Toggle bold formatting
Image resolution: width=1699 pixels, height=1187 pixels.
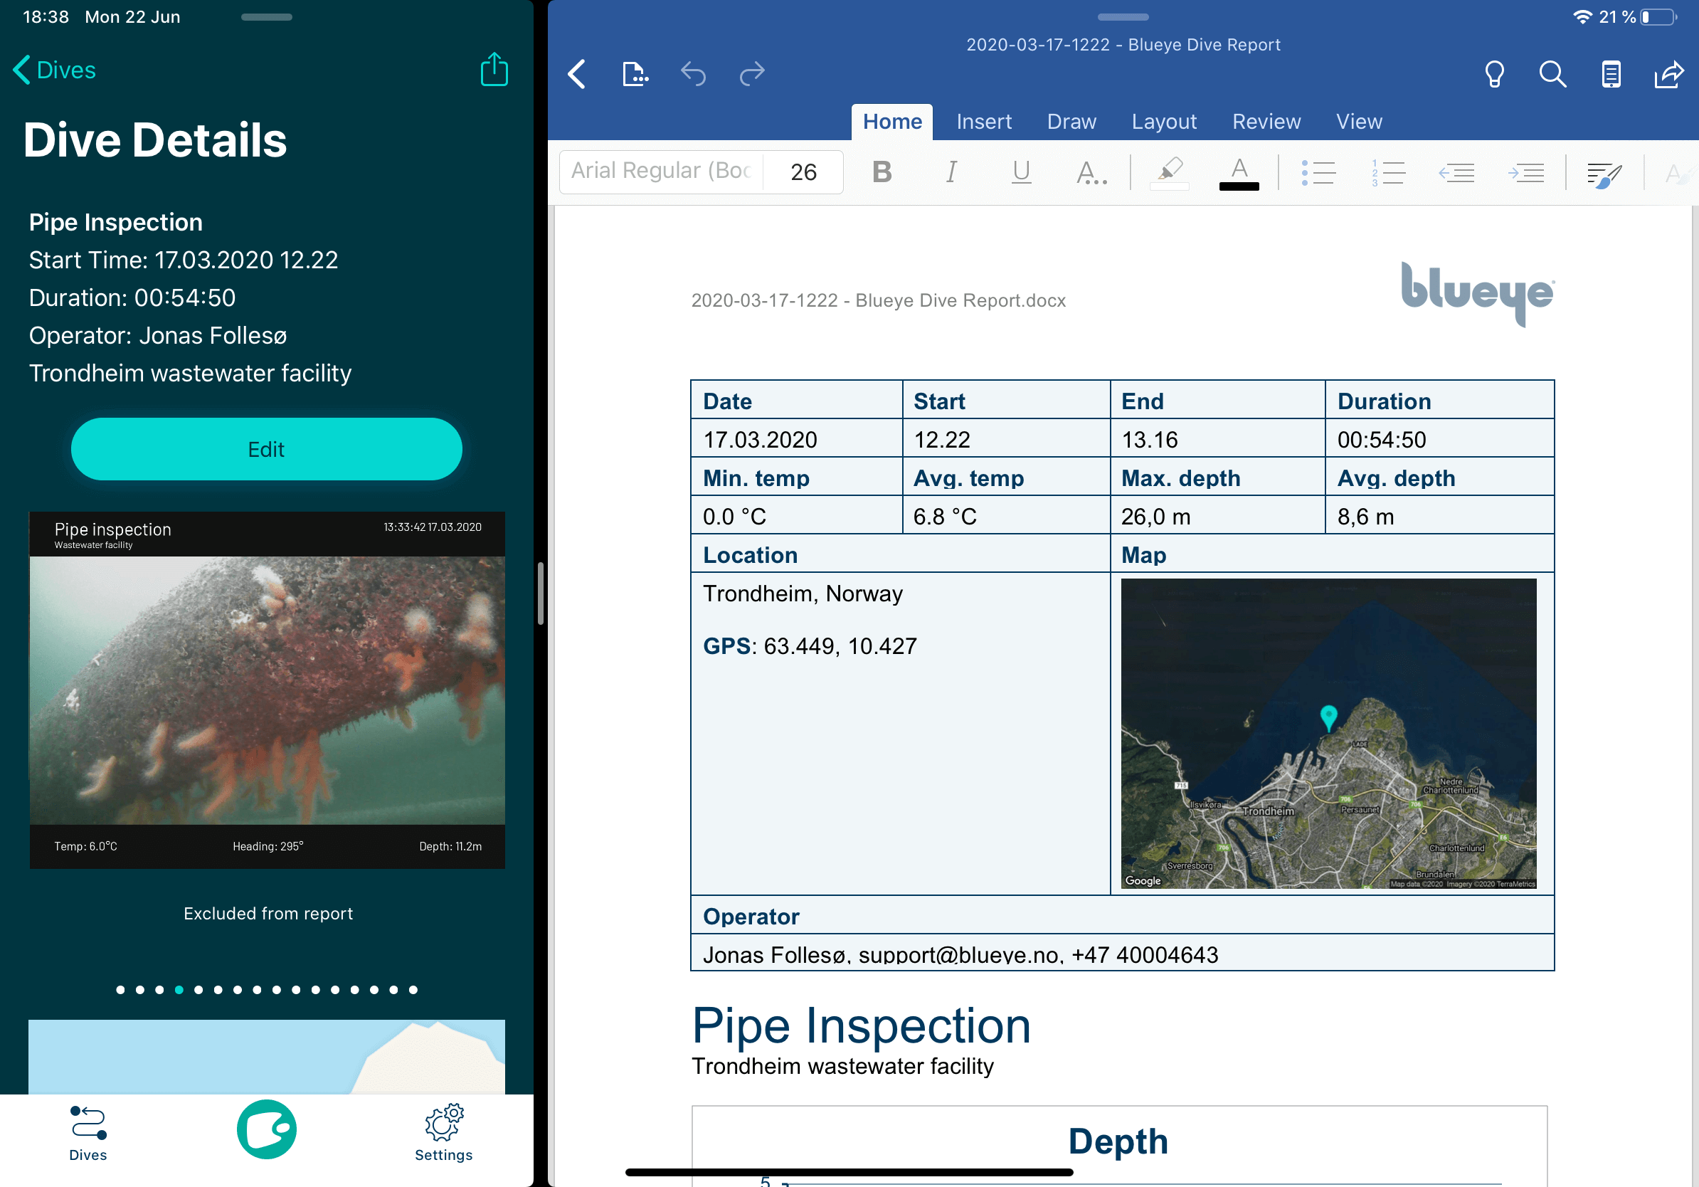coord(882,172)
